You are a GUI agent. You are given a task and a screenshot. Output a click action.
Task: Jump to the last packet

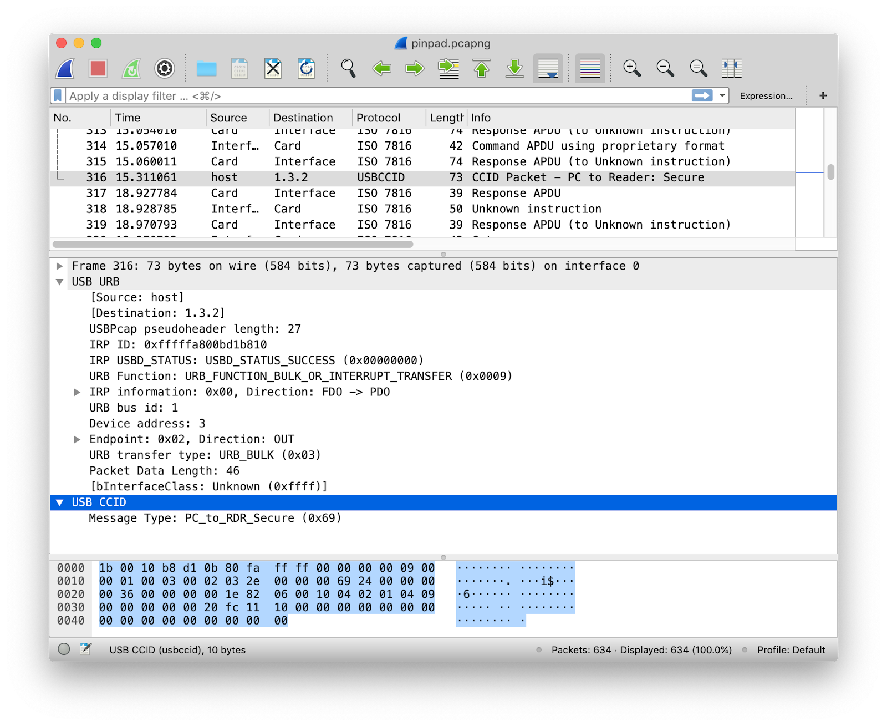[x=515, y=69]
